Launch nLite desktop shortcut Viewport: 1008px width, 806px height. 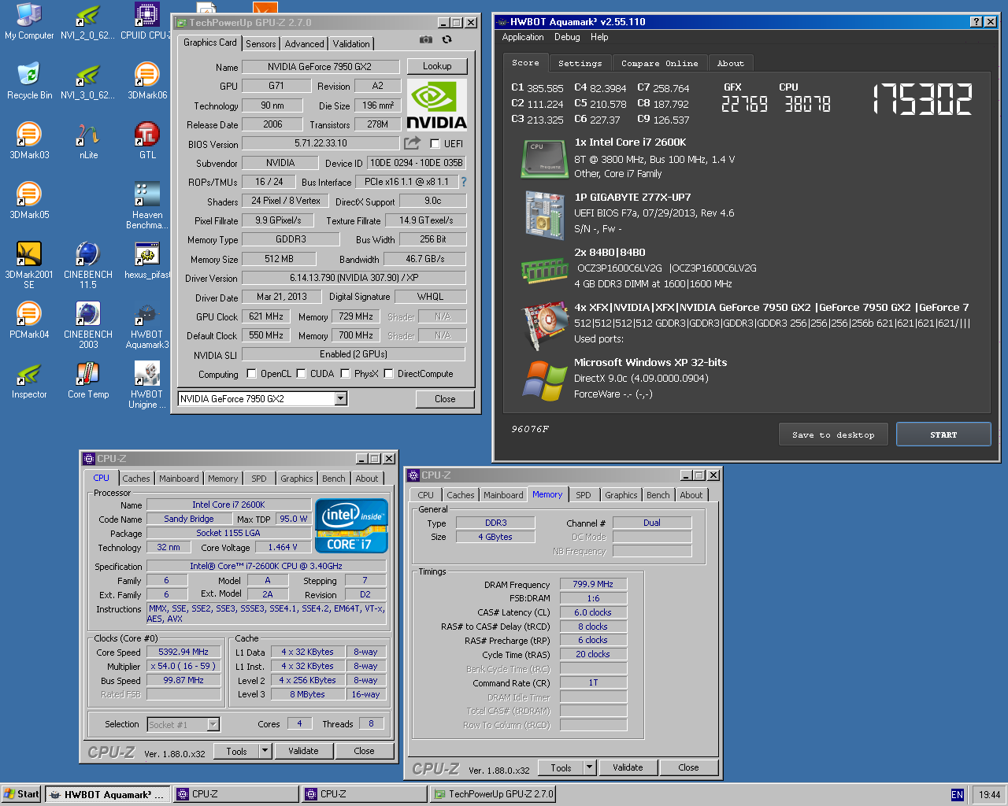point(88,142)
